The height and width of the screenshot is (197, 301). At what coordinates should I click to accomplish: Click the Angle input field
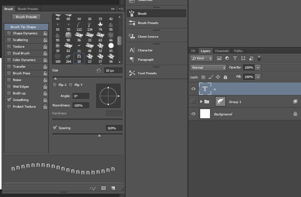(81, 96)
